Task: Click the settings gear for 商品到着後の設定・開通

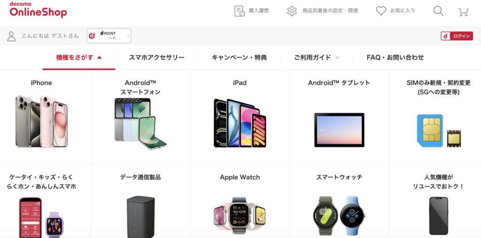Action: (292, 11)
